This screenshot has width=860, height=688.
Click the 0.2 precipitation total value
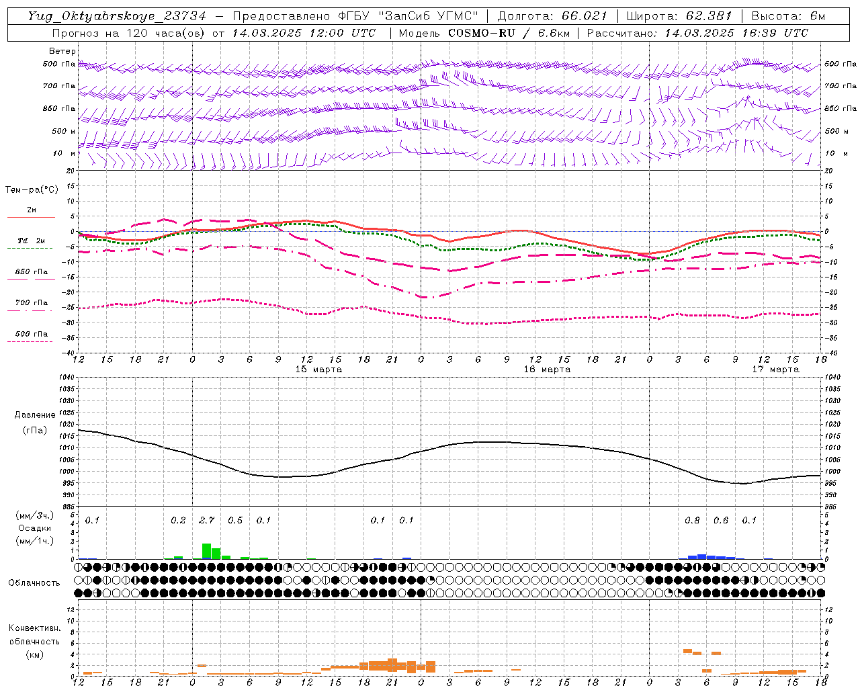[178, 520]
